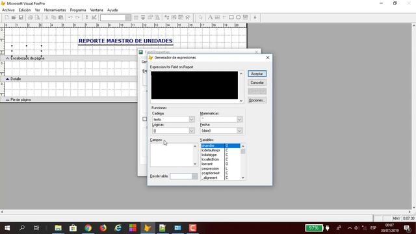Select the highlighted ohandler variable row
The width and height of the screenshot is (416, 234).
pos(220,146)
